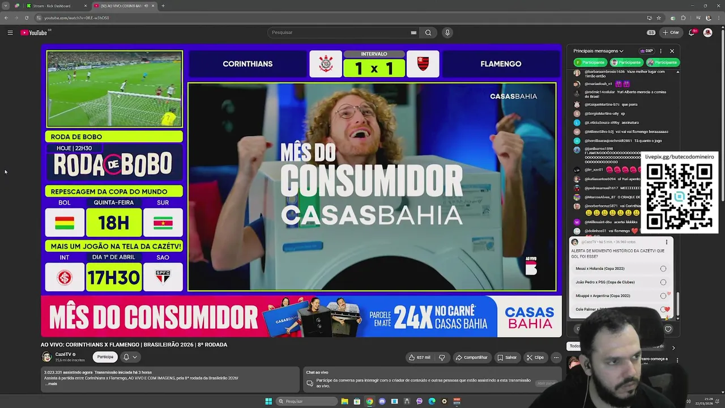725x408 pixels.
Task: Open the CazéTV channel name link
Action: tap(63, 354)
